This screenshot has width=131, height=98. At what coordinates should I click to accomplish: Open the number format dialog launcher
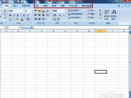(65, 23)
